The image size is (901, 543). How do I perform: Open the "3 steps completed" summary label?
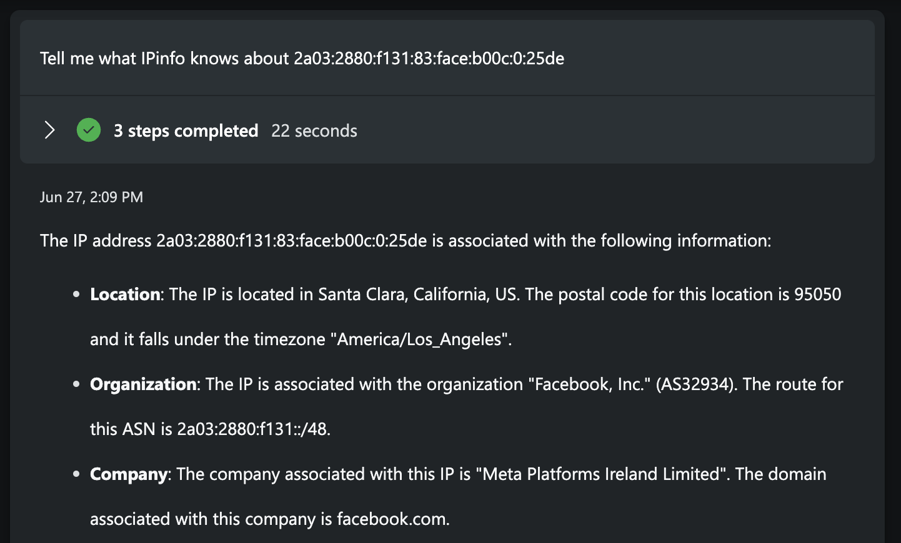tap(186, 130)
